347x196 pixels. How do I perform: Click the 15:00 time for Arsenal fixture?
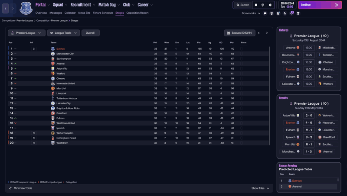309,48
